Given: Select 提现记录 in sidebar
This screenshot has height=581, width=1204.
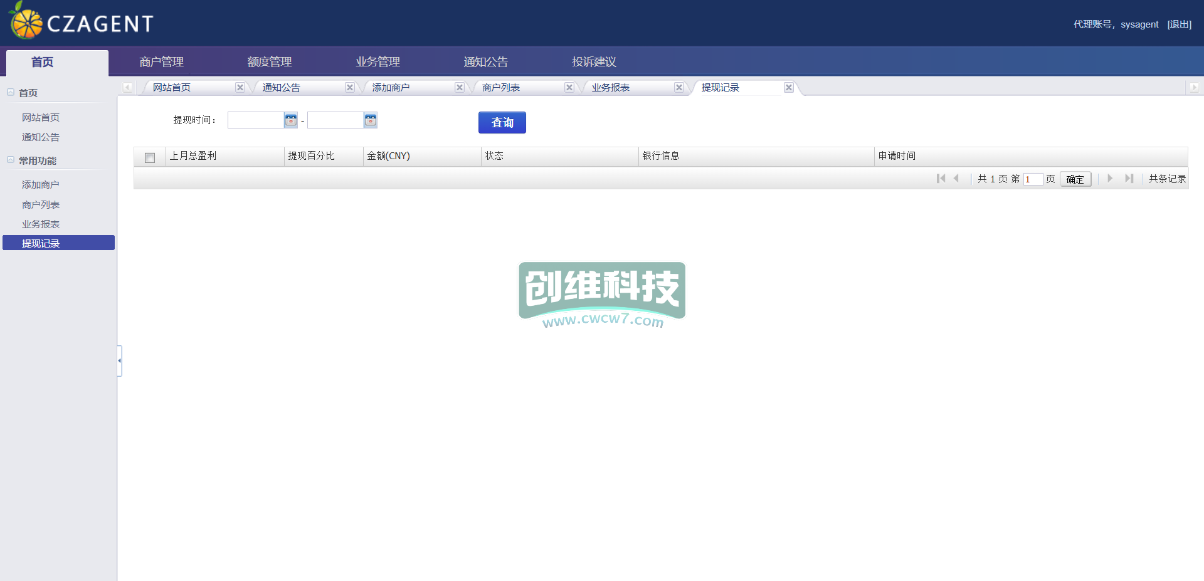Looking at the screenshot, I should click(58, 243).
